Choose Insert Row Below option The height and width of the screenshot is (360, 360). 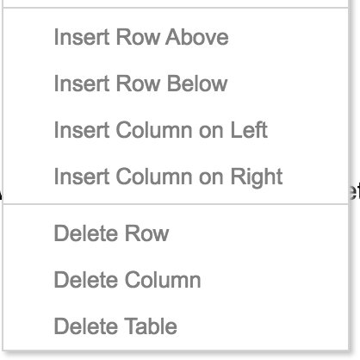point(176,84)
